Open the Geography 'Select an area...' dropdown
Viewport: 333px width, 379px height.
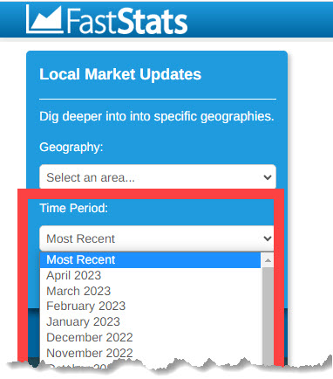(158, 177)
